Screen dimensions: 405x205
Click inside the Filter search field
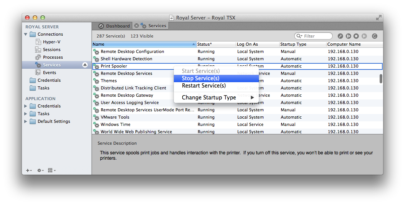tap(313, 36)
